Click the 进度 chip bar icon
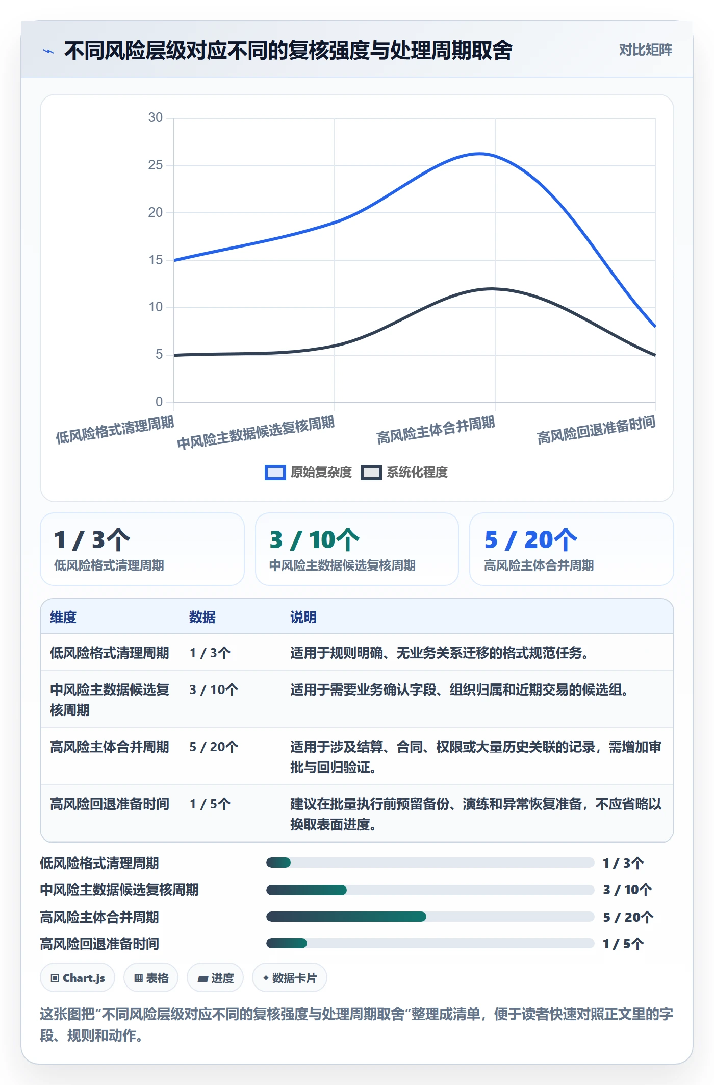 click(203, 979)
